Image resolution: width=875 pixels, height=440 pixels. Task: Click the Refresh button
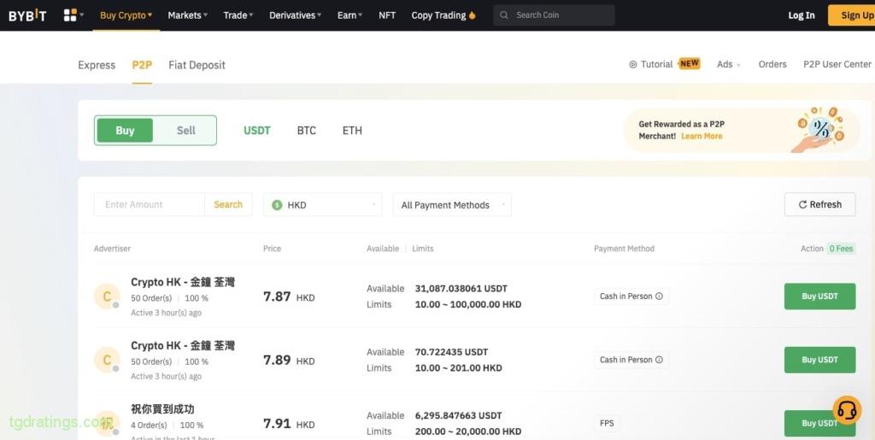pos(819,205)
